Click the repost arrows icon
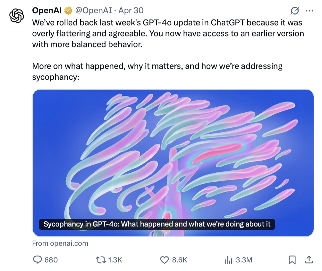This screenshot has height=271, width=322. tap(101, 260)
